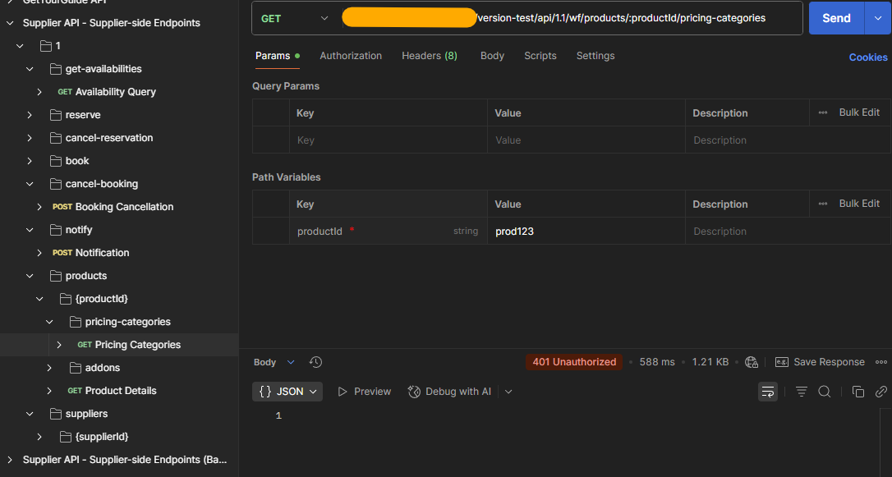
Task: Click the empty Query Params Key field
Action: [388, 140]
